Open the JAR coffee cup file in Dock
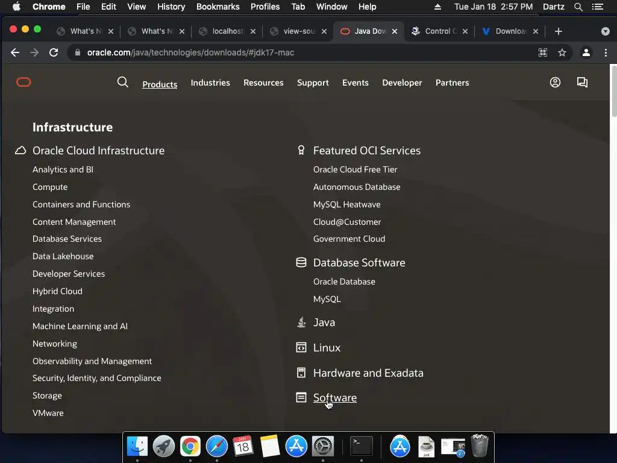Screen dimensions: 617x463 coord(426,447)
